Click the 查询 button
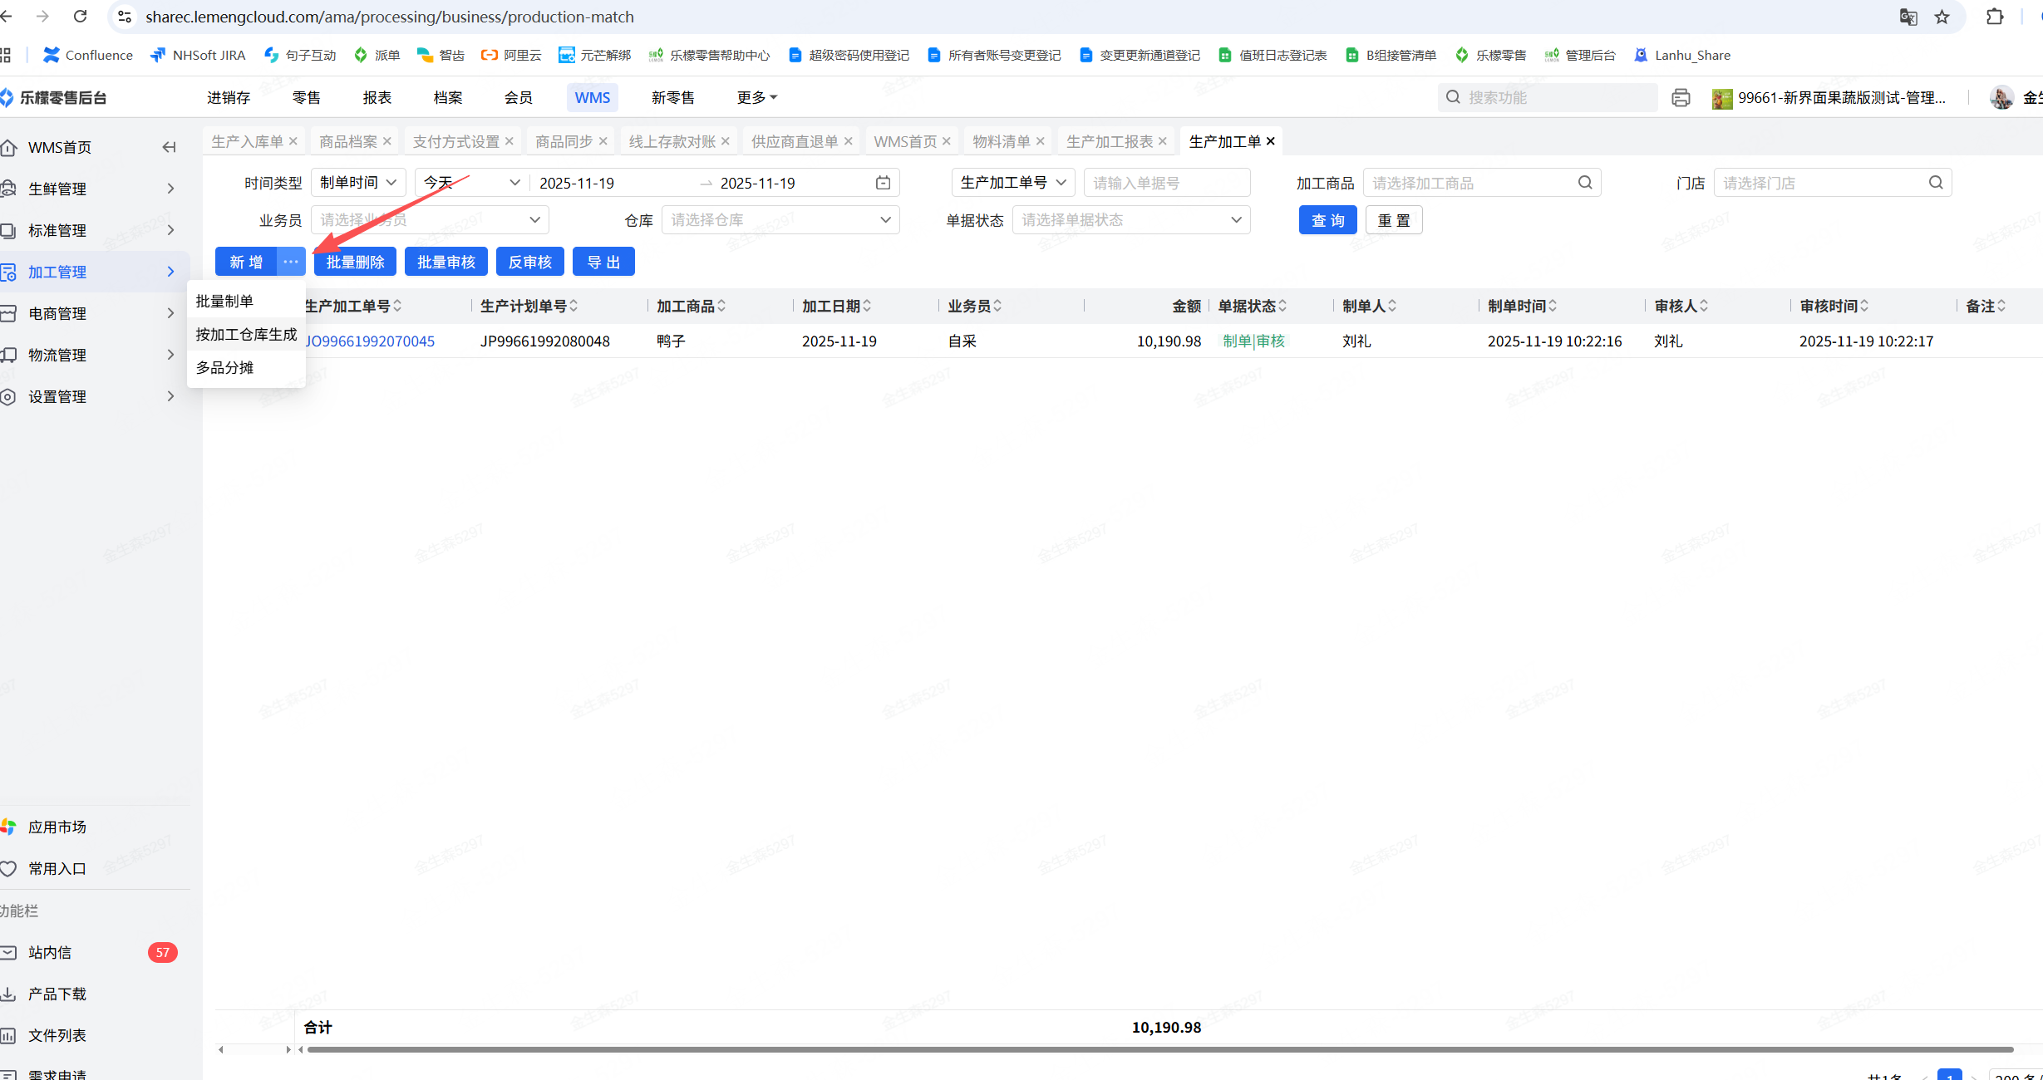Viewport: 2043px width, 1080px height. click(x=1327, y=220)
